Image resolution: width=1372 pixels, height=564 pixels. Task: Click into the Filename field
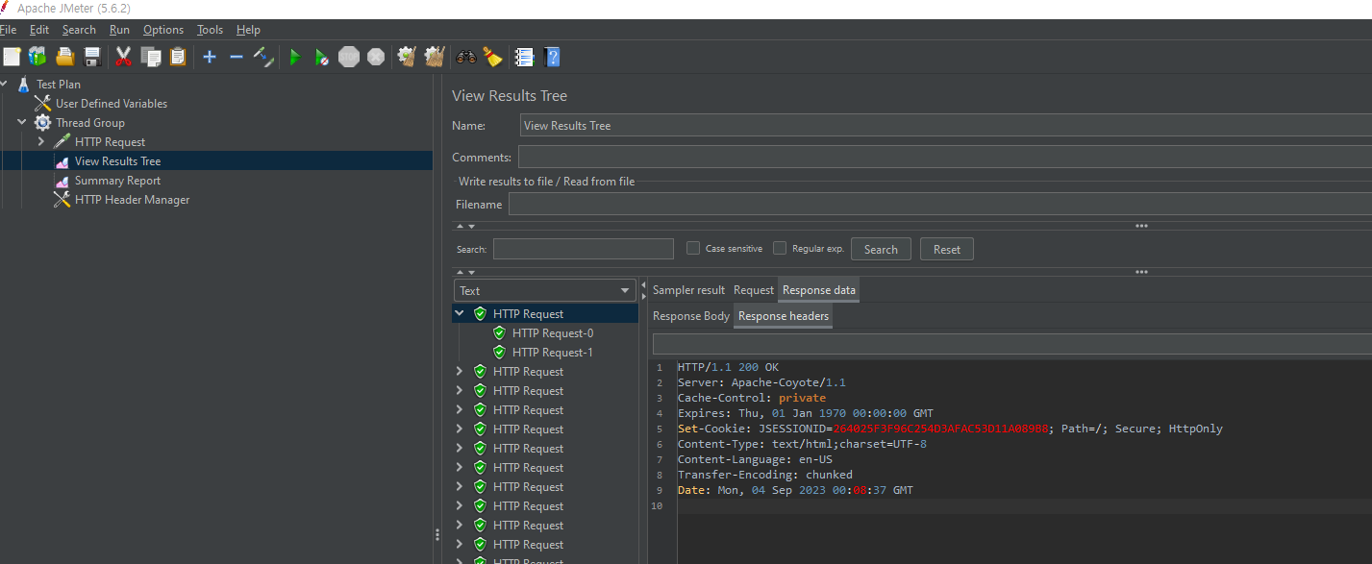tap(940, 204)
